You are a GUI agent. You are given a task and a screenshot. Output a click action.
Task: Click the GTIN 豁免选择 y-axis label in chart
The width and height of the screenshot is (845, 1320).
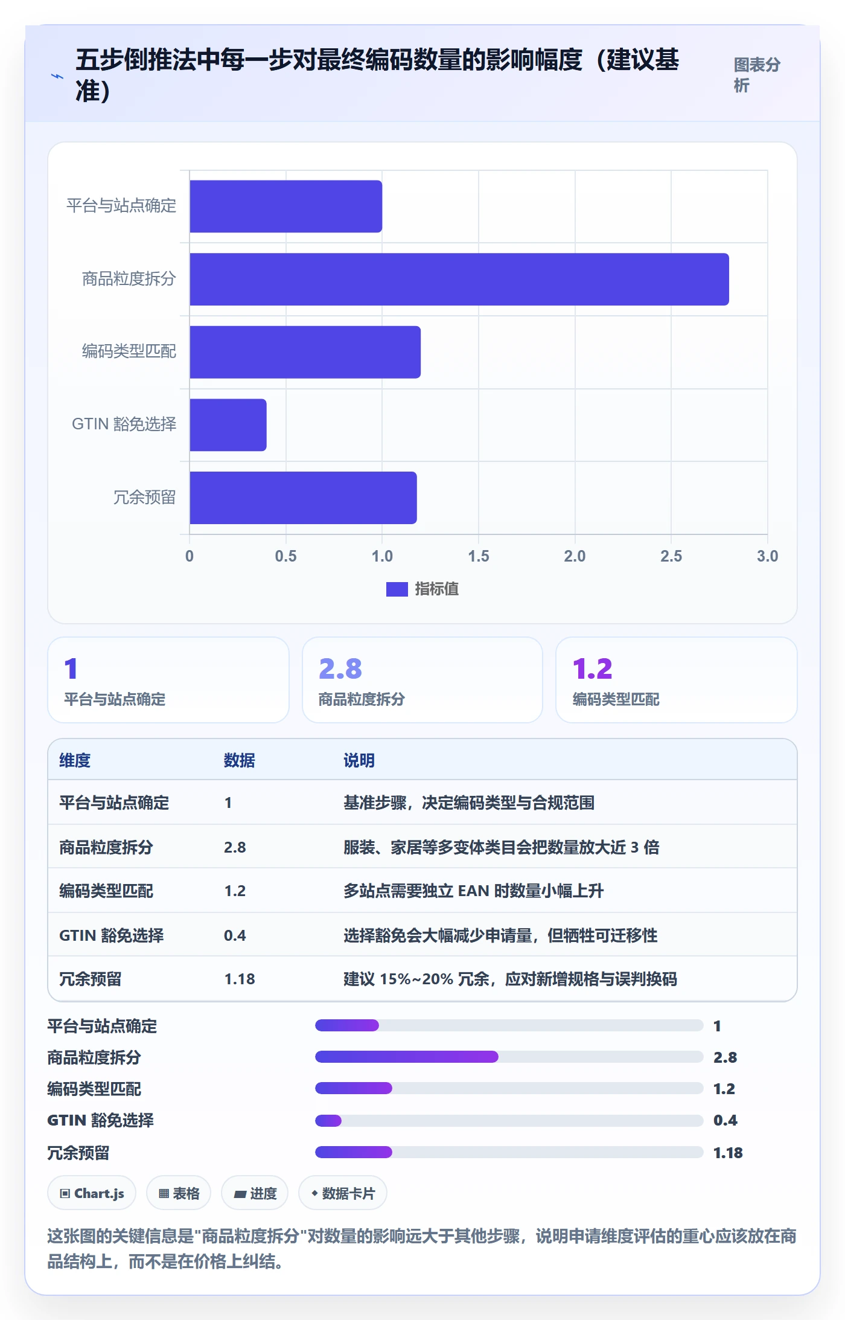tap(124, 425)
